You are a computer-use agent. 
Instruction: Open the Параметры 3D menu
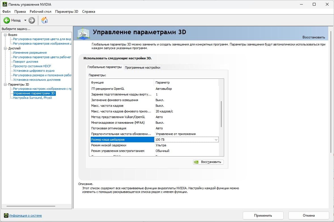(67, 12)
